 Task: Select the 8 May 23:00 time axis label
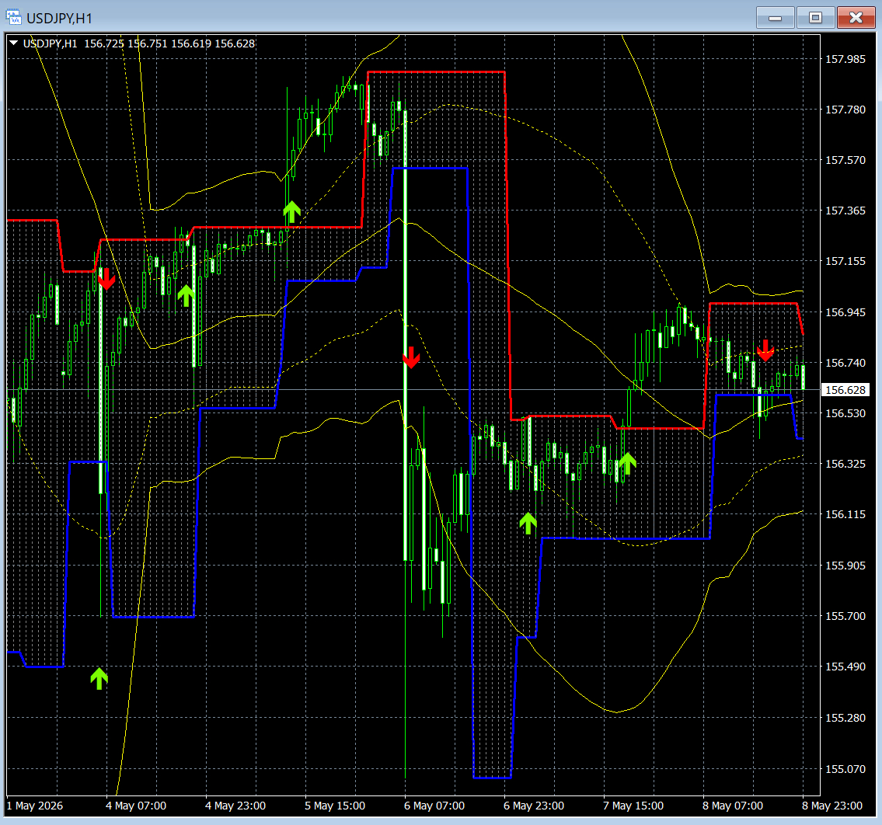pyautogui.click(x=832, y=806)
